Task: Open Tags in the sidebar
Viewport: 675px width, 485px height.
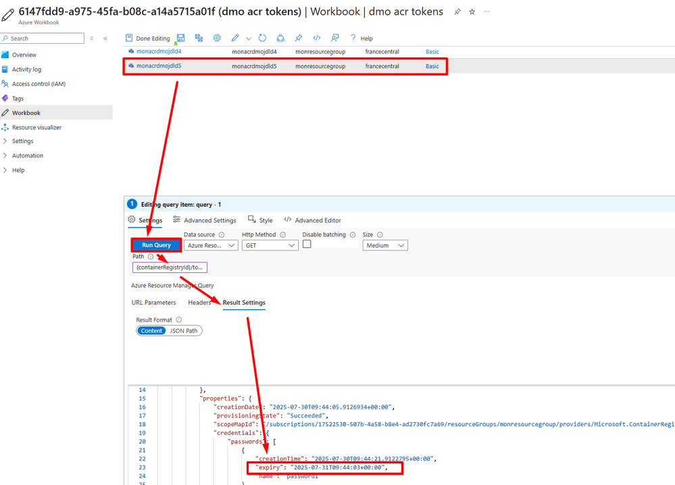Action: pos(18,99)
